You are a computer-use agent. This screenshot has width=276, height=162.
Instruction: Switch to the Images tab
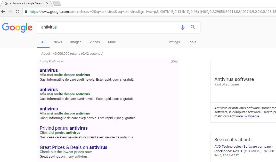pos(76,42)
